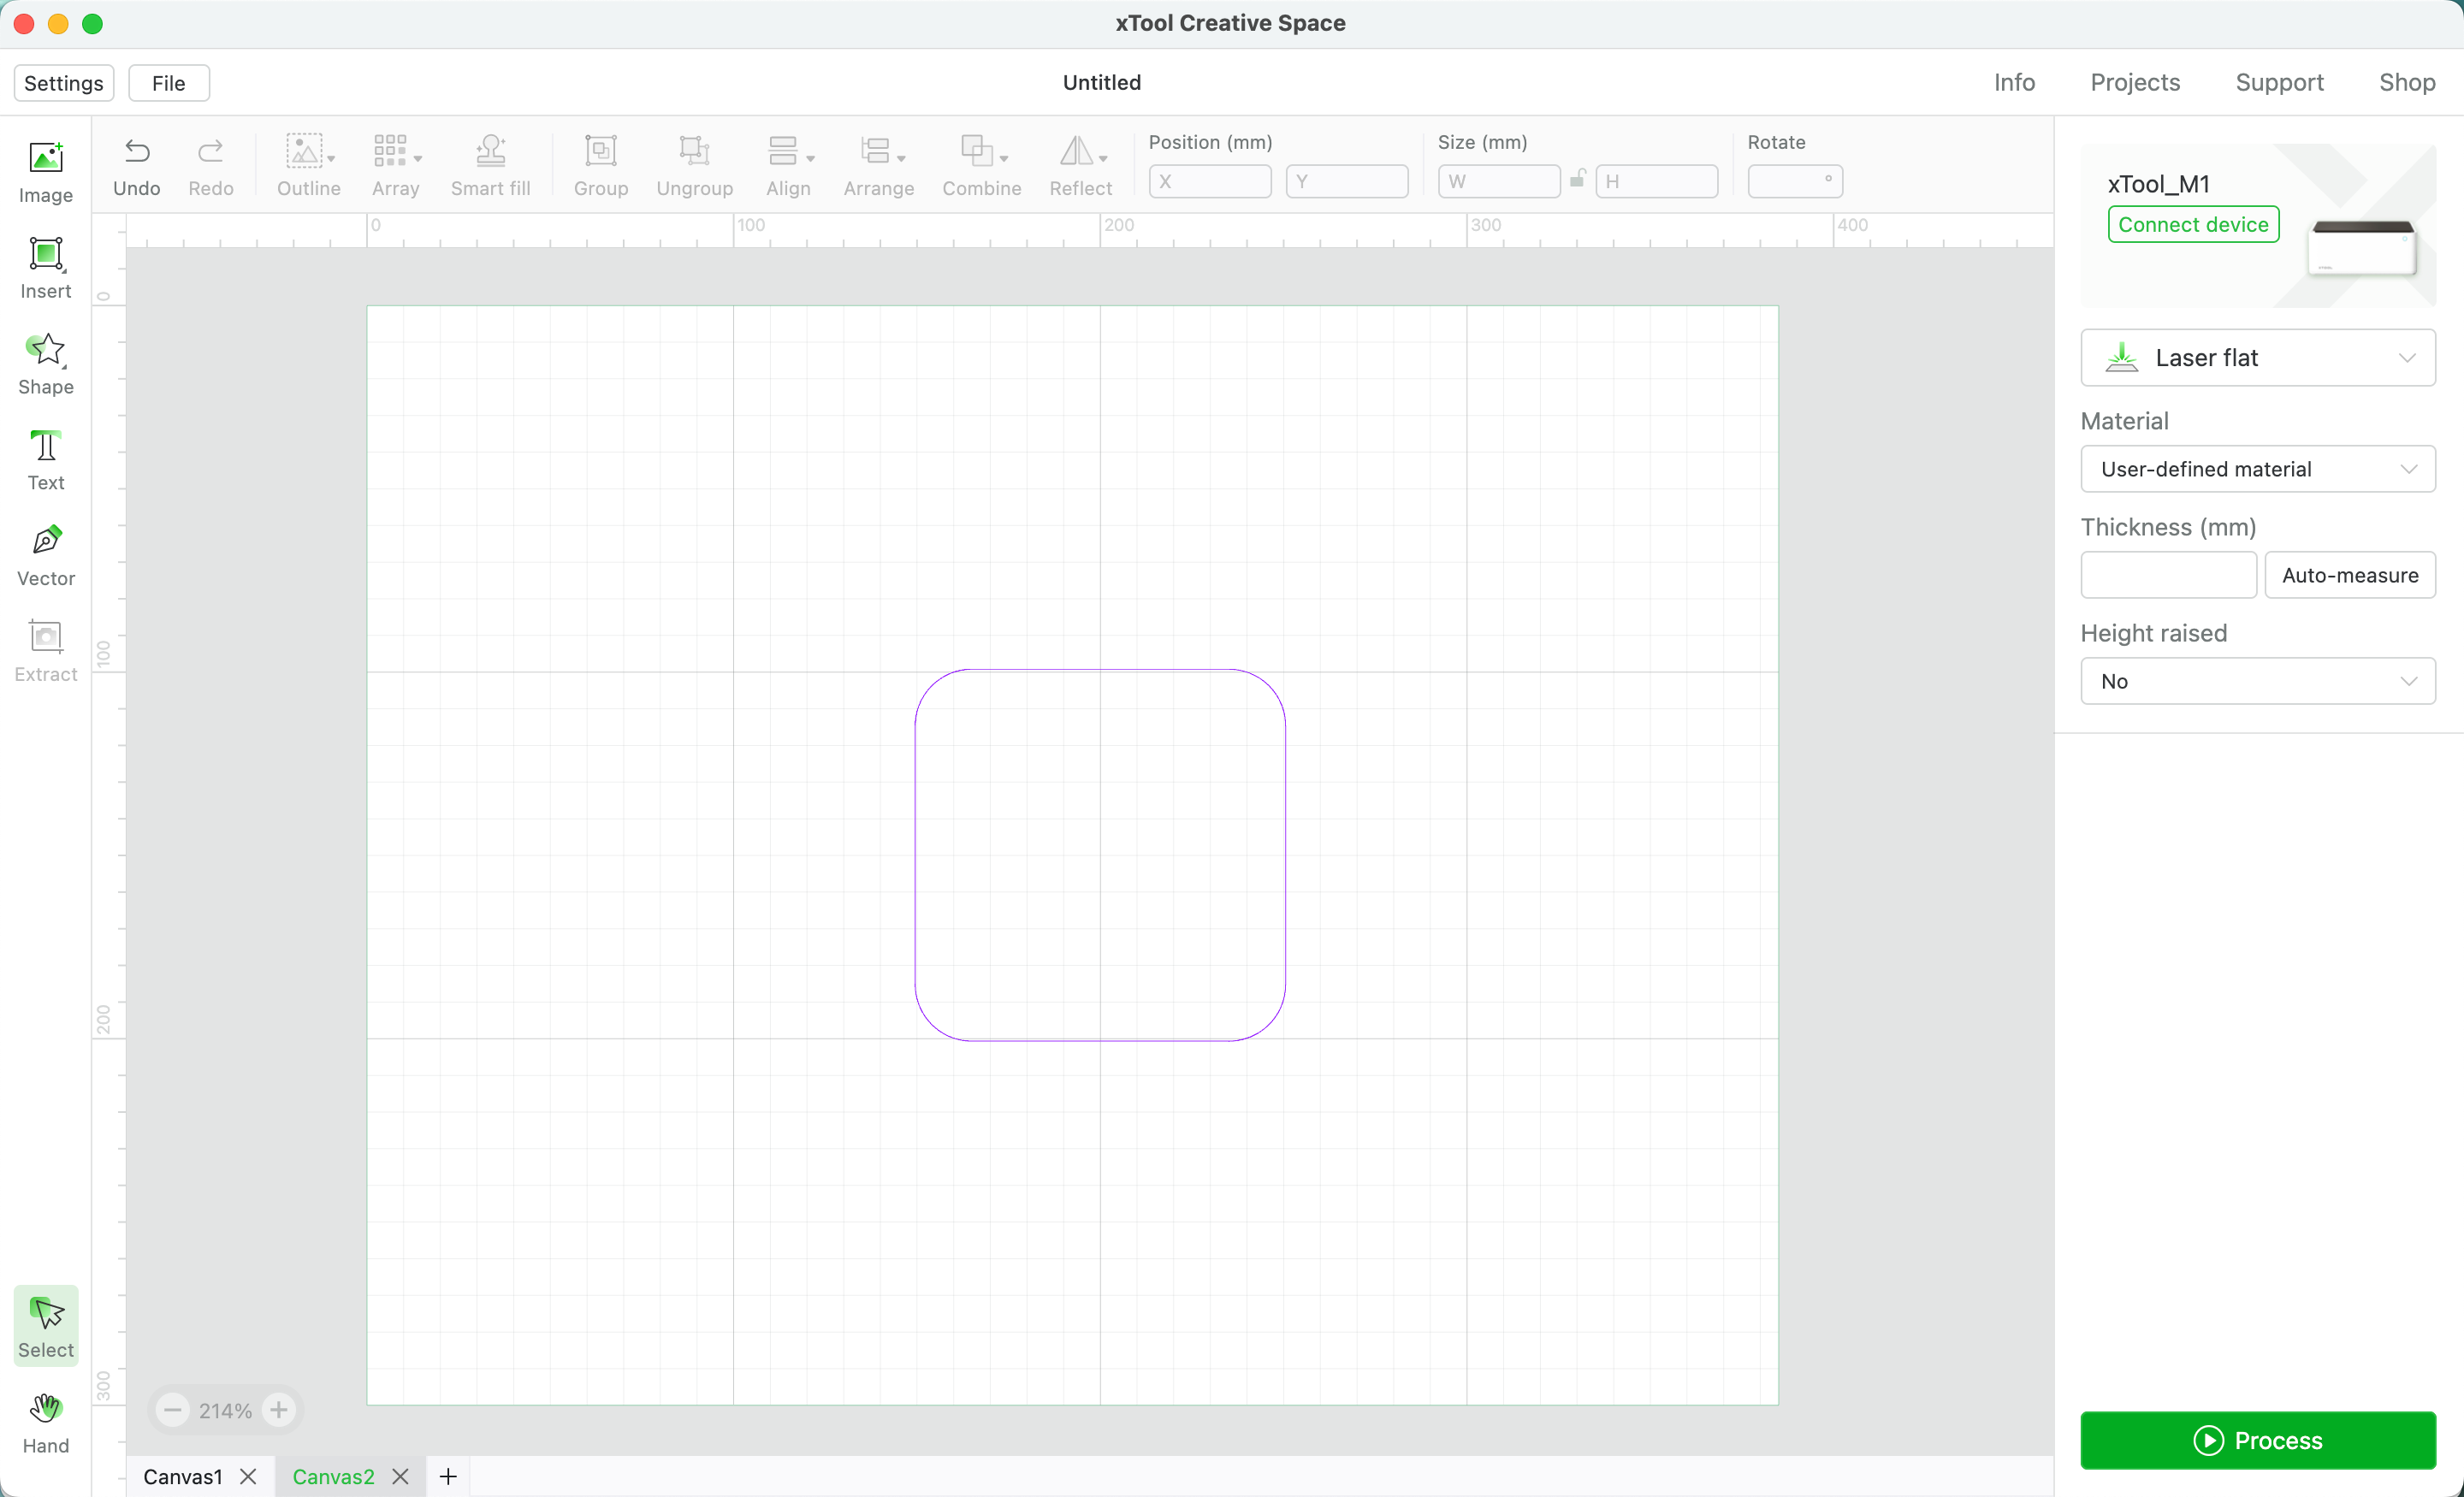Expand the Material dropdown menu

[x=2258, y=468]
